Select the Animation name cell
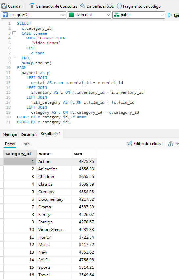179x280 pixels. point(54,169)
